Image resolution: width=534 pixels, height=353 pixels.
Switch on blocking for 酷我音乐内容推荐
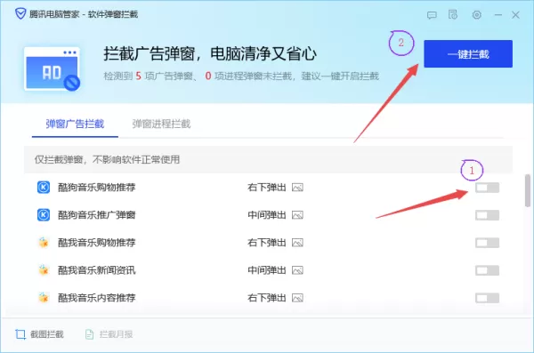point(488,298)
